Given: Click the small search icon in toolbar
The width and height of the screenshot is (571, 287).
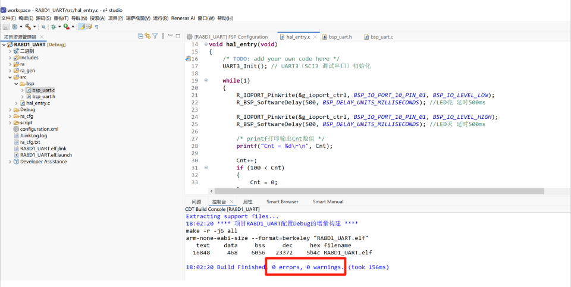Looking at the screenshot, I should click(43, 27).
